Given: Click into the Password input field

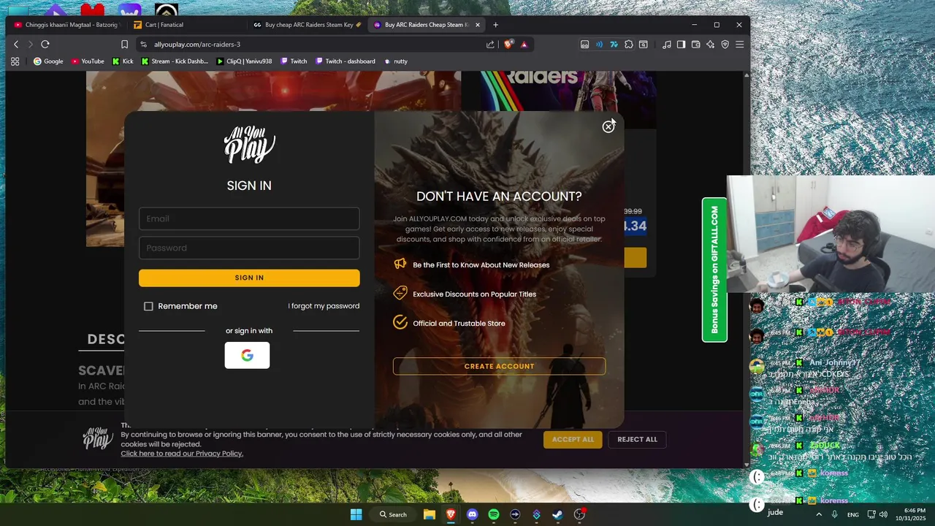Looking at the screenshot, I should 249,248.
